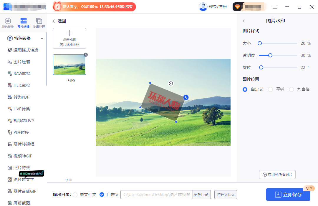Viewport: 318px width, 206px height.
Task: Click the 屏幕截图 sidebar icon
Action: point(9,203)
